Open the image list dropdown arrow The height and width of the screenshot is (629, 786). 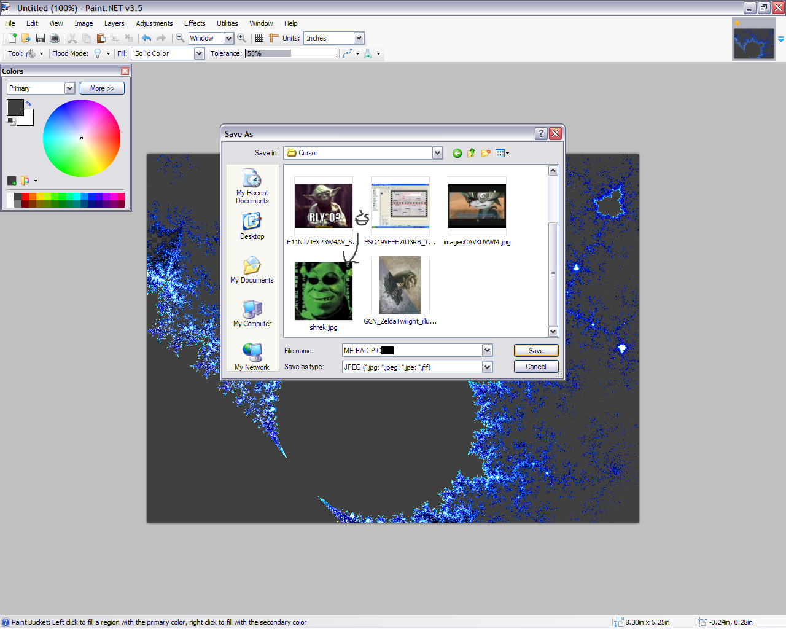pyautogui.click(x=781, y=39)
